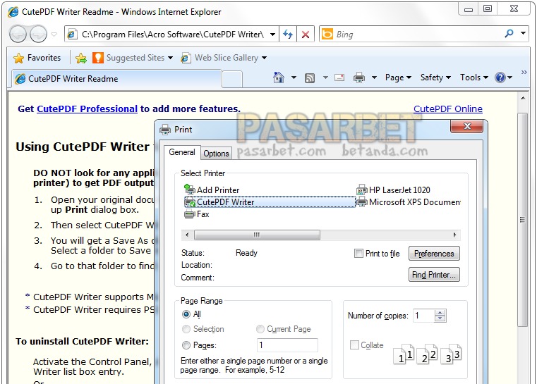Decrease number of copies with down arrow
Viewport: 537px width, 384px height.
click(440, 318)
